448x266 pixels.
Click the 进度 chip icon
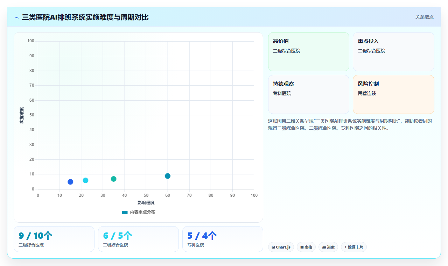[324, 247]
